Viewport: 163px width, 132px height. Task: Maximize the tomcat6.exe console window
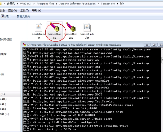154,45
